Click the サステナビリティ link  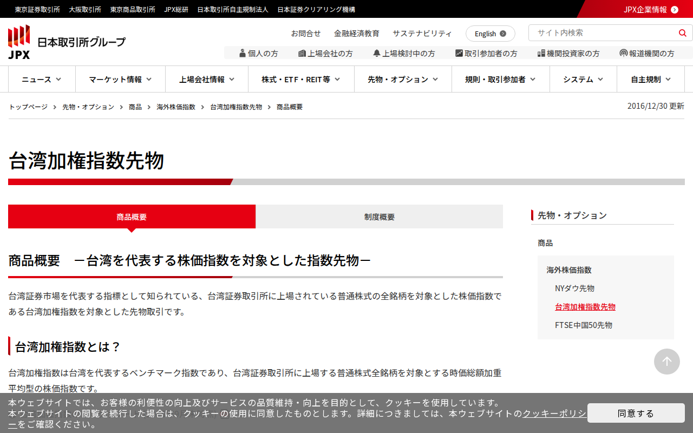coord(422,34)
